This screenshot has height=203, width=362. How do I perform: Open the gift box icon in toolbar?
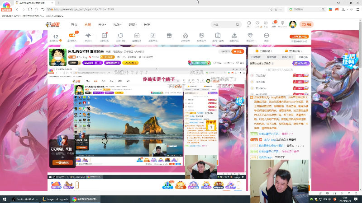click(169, 36)
